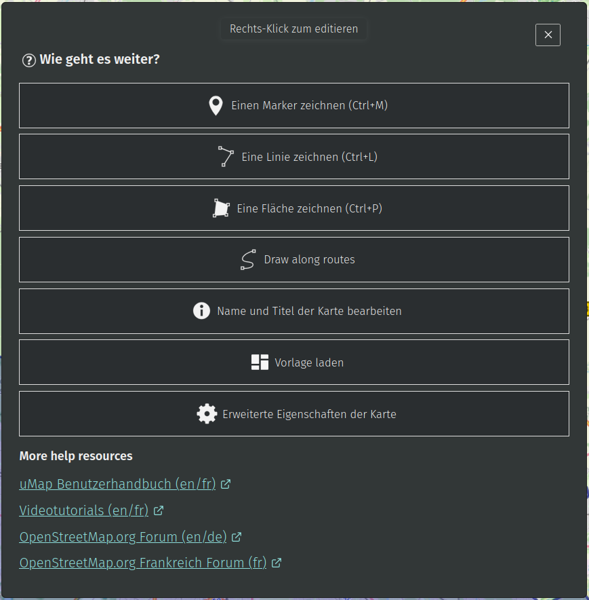Click external link icon beside Videotutorials
This screenshot has height=600, width=589.
click(159, 510)
